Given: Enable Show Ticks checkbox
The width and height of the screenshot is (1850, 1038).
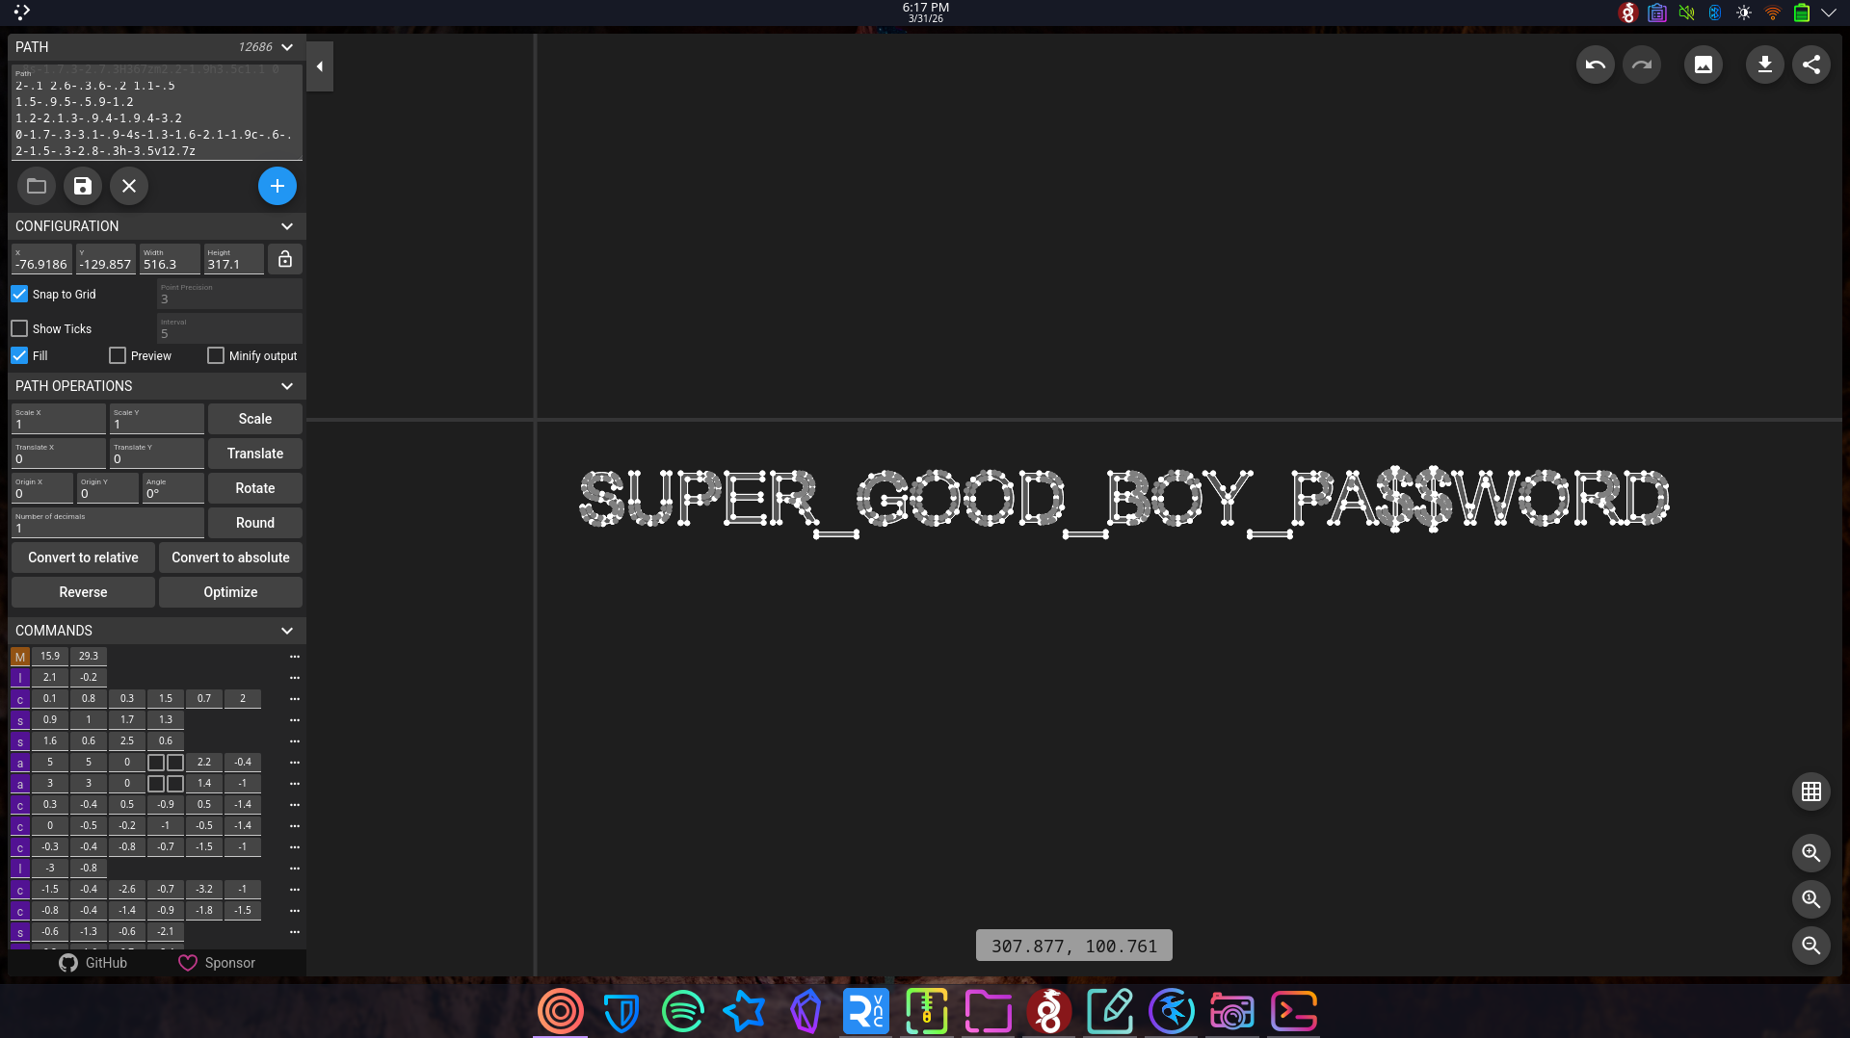Looking at the screenshot, I should [x=20, y=328].
